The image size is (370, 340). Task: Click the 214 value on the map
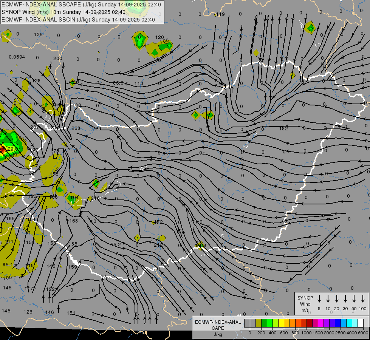point(56,128)
